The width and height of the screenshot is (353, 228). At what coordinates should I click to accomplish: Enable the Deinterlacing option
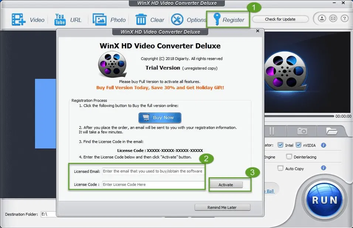(289, 157)
